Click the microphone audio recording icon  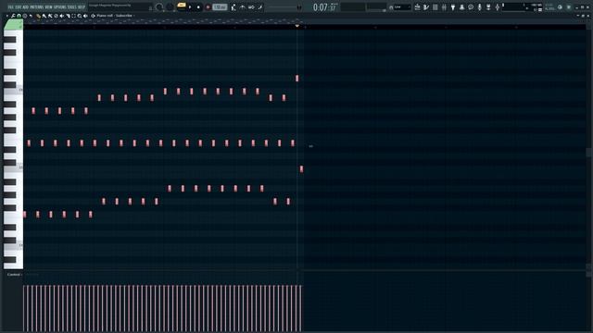click(479, 6)
